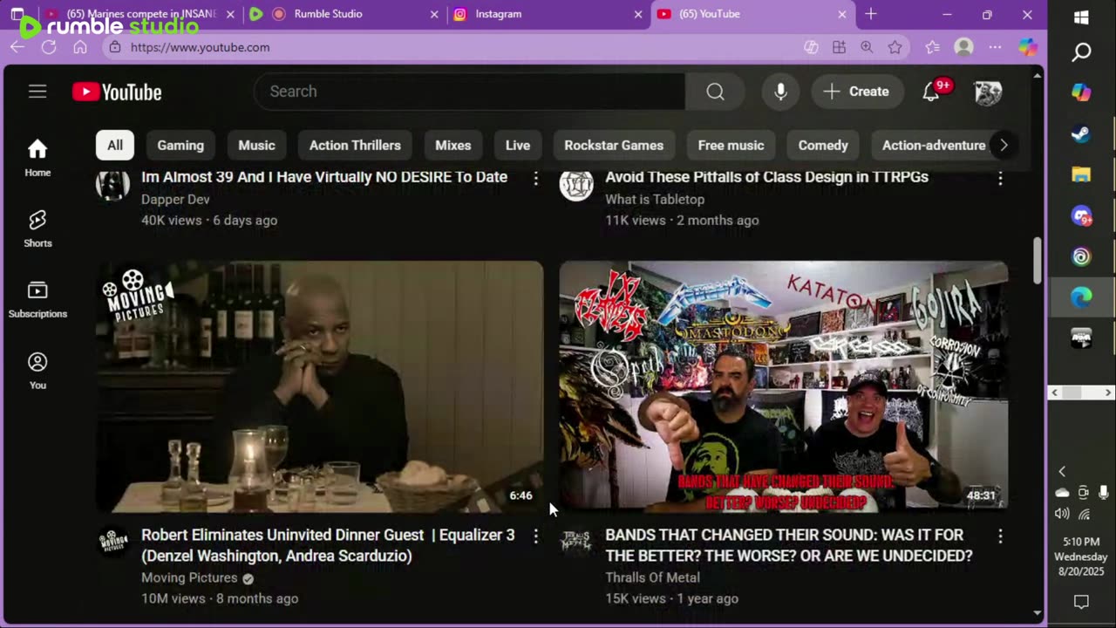The image size is (1116, 628).
Task: Go to Home in sidebar
Action: 37,158
